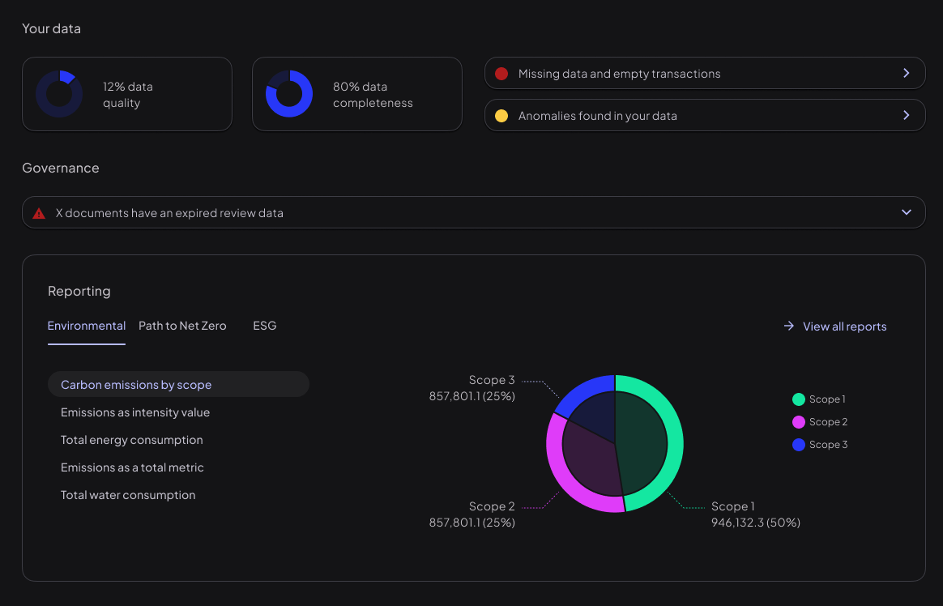Click the Your data heading
This screenshot has width=943, height=606.
tap(52, 28)
